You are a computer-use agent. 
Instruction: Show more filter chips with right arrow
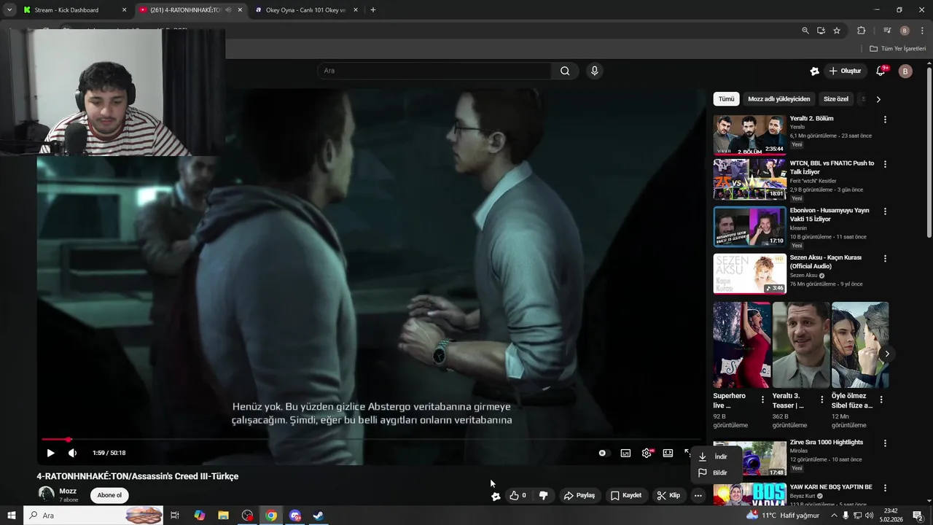[x=878, y=98]
